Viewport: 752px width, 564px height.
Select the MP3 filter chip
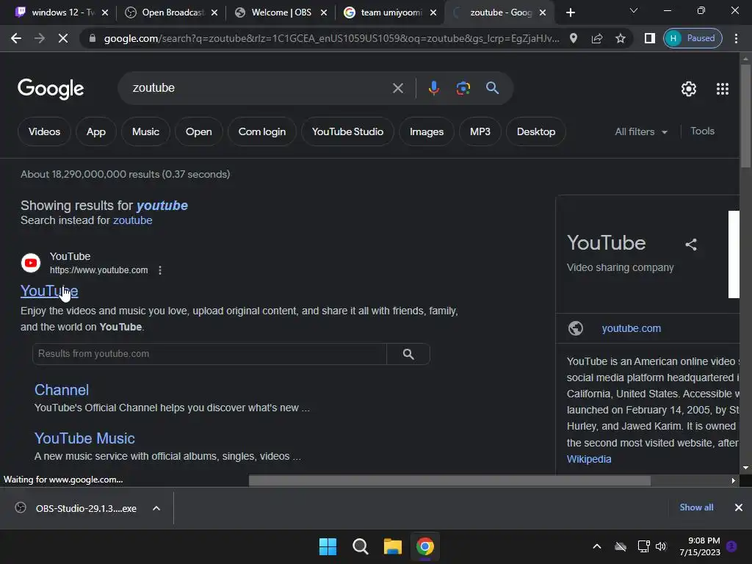pyautogui.click(x=480, y=132)
